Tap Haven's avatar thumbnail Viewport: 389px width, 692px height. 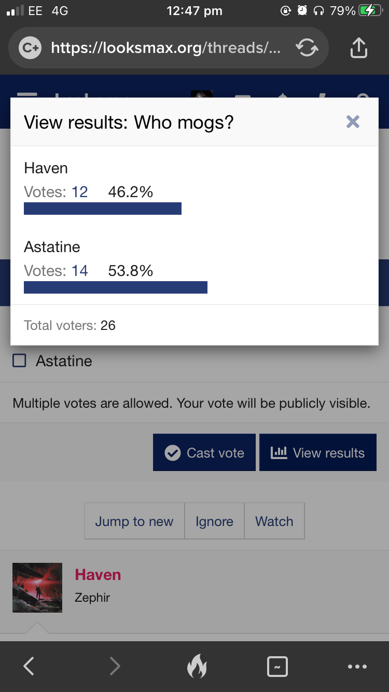click(x=37, y=588)
